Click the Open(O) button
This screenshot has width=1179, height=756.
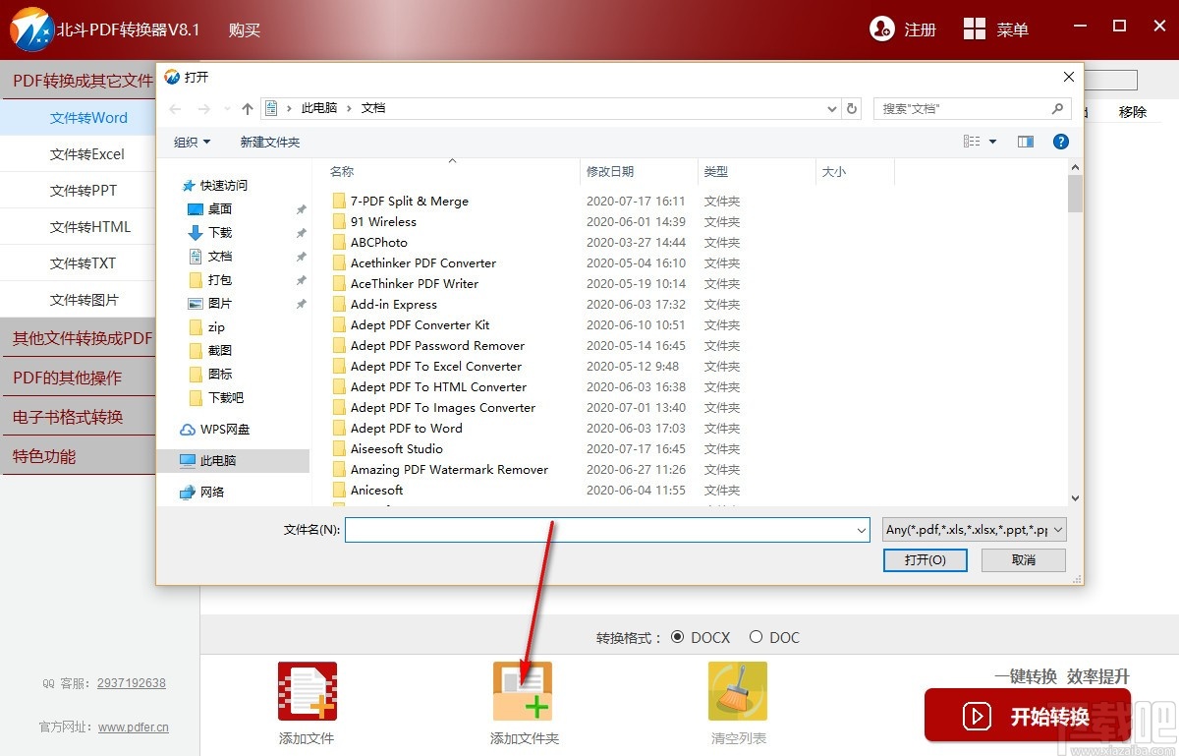coord(925,559)
